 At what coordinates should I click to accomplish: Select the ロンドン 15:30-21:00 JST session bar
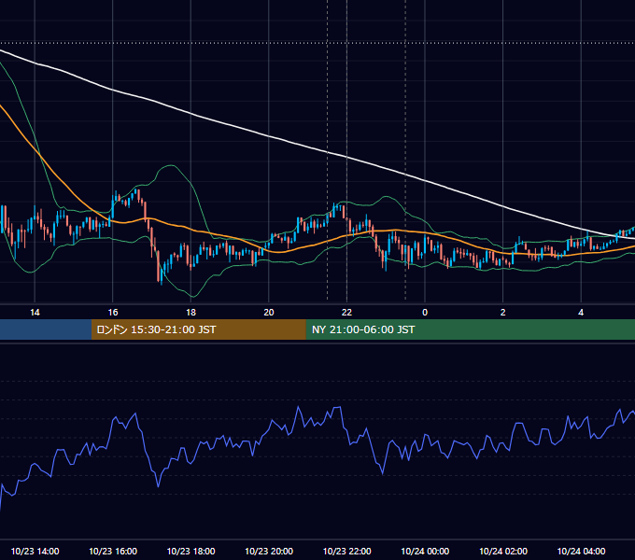198,329
